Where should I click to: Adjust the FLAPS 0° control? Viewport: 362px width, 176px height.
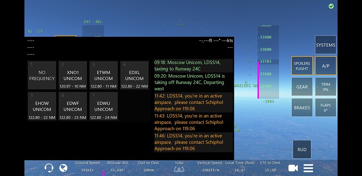[x=325, y=107]
